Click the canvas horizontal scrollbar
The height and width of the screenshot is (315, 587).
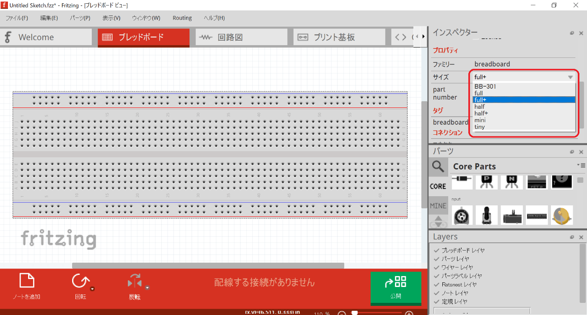pos(208,266)
